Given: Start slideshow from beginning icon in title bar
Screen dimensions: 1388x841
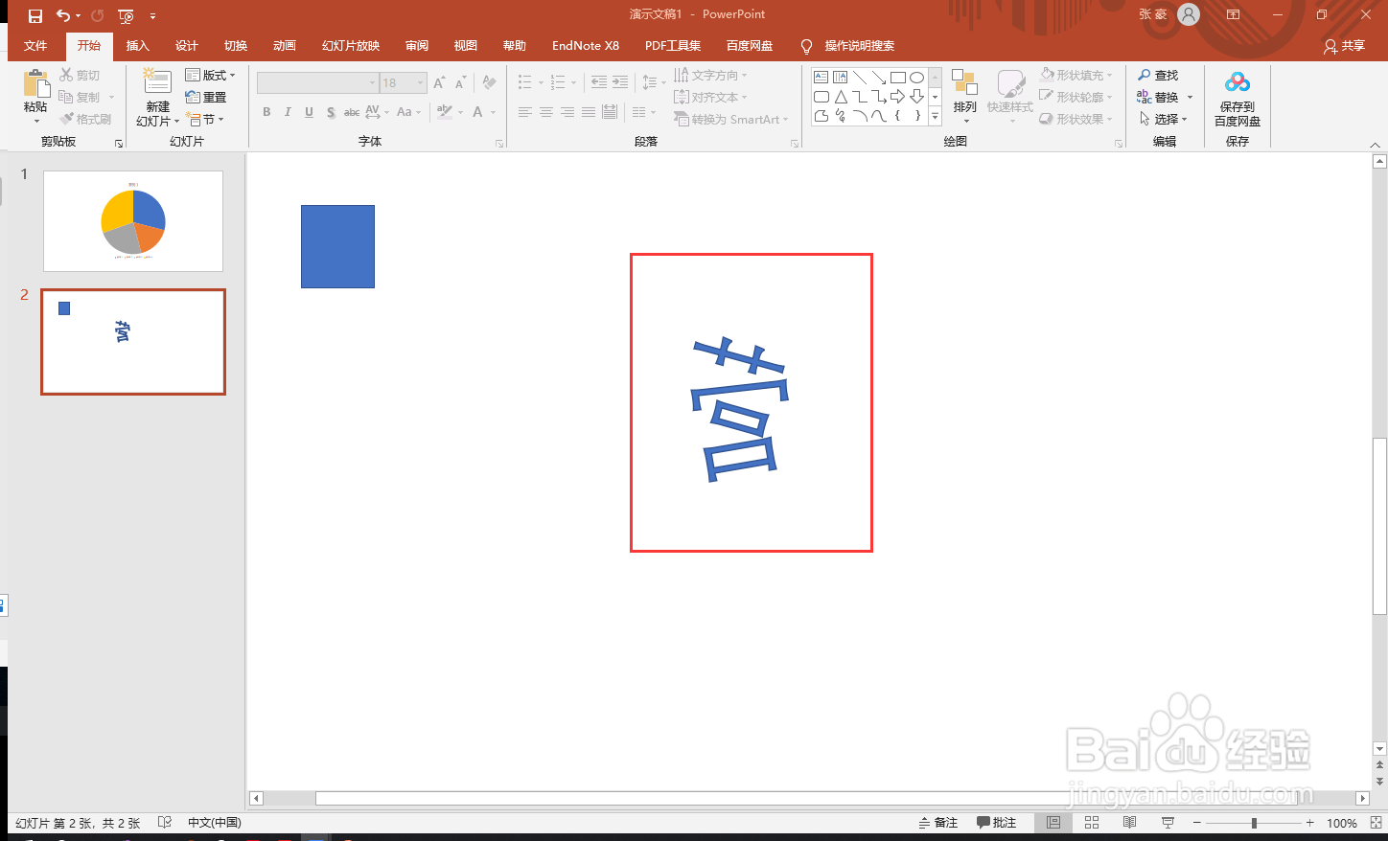Looking at the screenshot, I should pos(126,15).
